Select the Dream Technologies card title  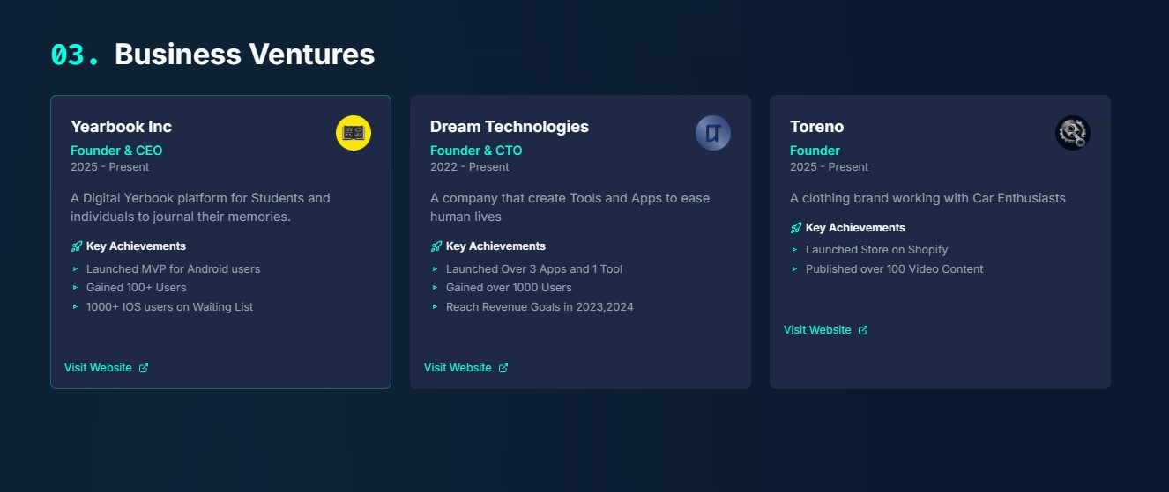click(510, 127)
